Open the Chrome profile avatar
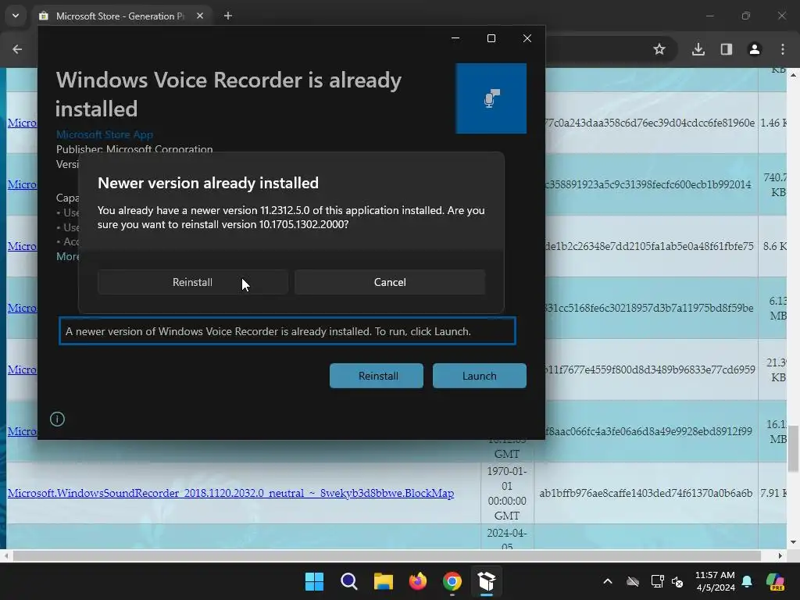The width and height of the screenshot is (800, 600). [755, 49]
